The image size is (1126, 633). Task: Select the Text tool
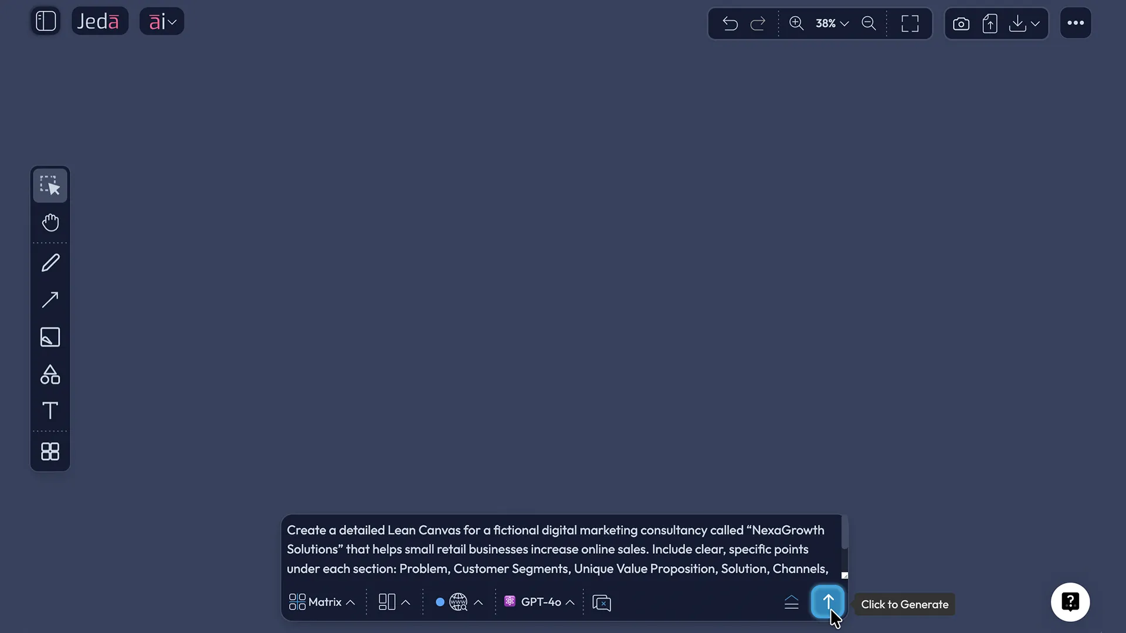click(x=50, y=410)
